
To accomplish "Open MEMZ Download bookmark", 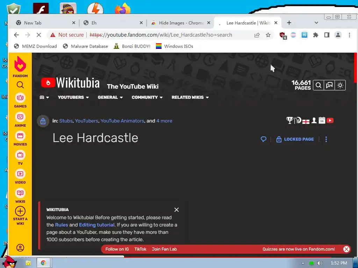I will pyautogui.click(x=35, y=46).
